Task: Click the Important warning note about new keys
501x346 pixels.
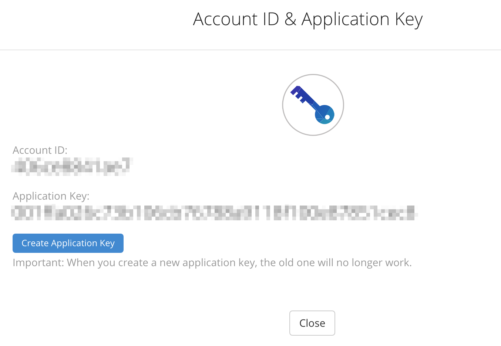Action: point(212,263)
